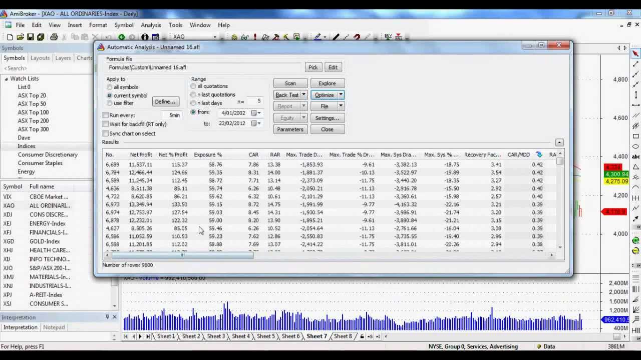Open Optimize button dropdown arrow
Viewport: 641px width, 360px height.
(x=341, y=94)
